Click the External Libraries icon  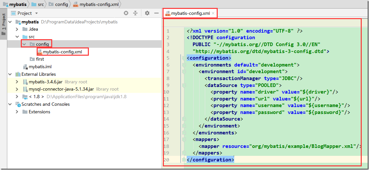tap(18, 74)
